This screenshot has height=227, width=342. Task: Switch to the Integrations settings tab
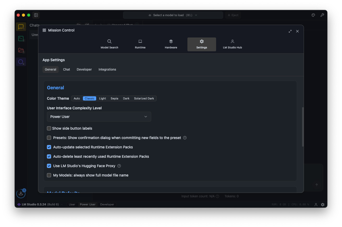coord(107,70)
